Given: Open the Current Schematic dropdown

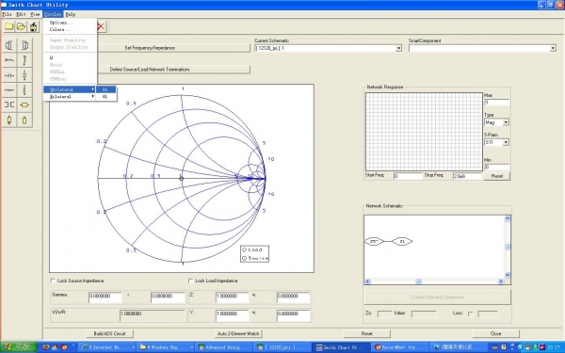Looking at the screenshot, I should (398, 48).
